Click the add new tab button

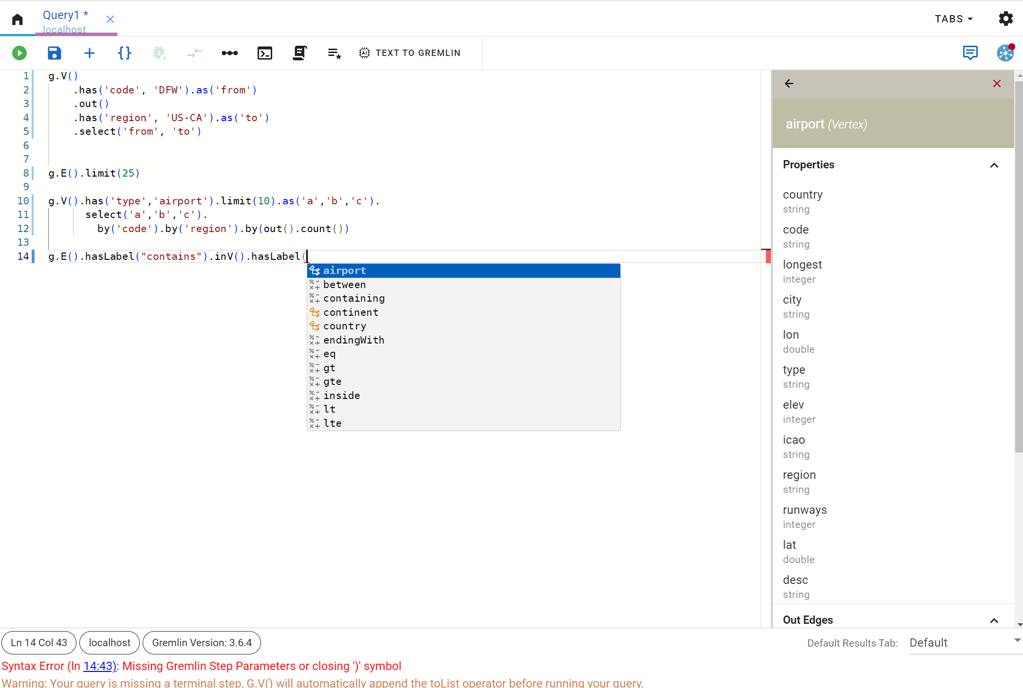pos(90,53)
